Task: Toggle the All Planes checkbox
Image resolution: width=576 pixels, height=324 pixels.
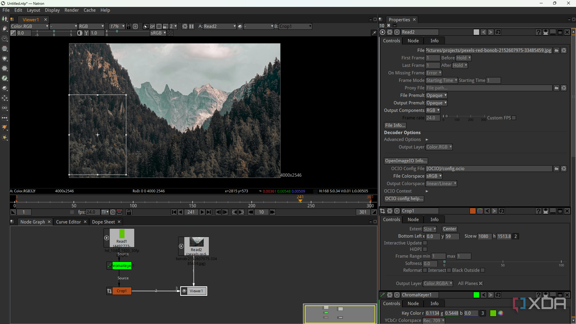Action: [x=481, y=283]
